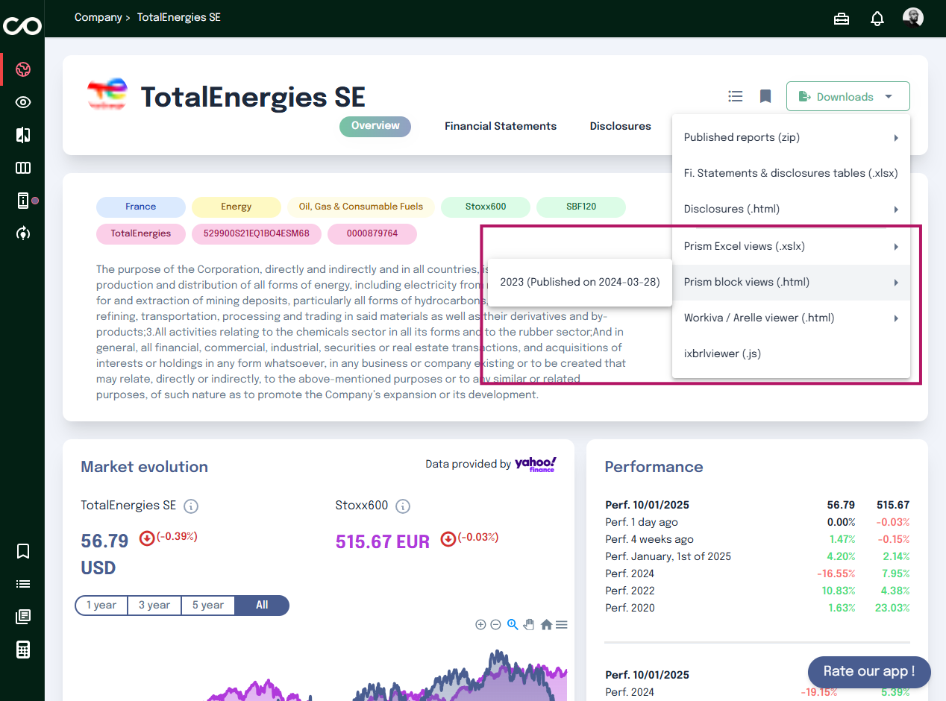Open the eye watch icon in sidebar
The width and height of the screenshot is (946, 701).
click(x=23, y=103)
